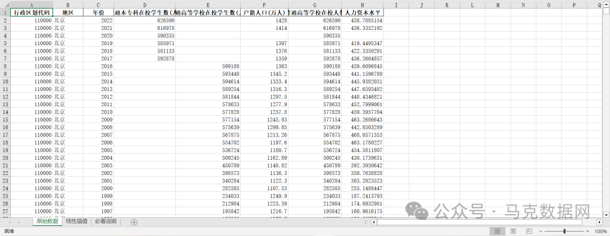The image size is (610, 236).
Task: Switch to Normal view in status bar
Action: [x=497, y=231]
